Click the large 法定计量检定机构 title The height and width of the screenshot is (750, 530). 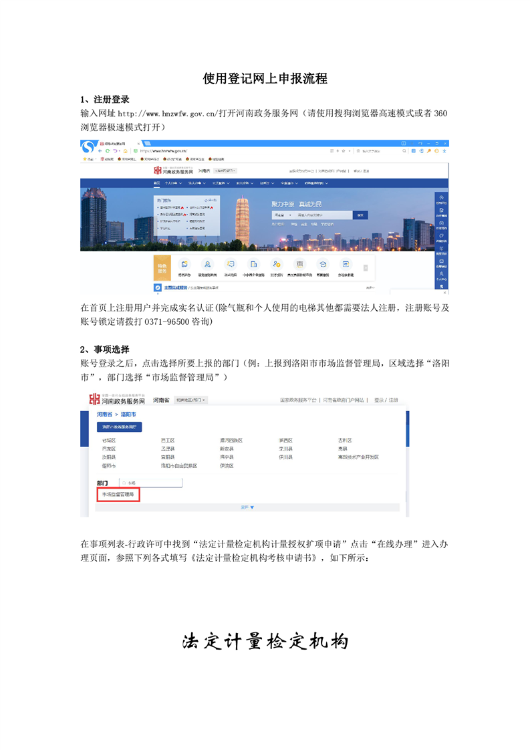pos(265,642)
